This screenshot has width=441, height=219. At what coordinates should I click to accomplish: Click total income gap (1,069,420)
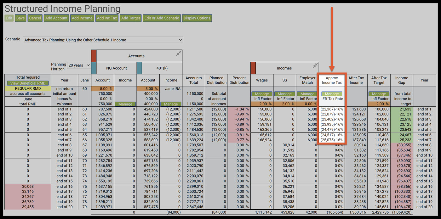pyautogui.click(x=402, y=212)
